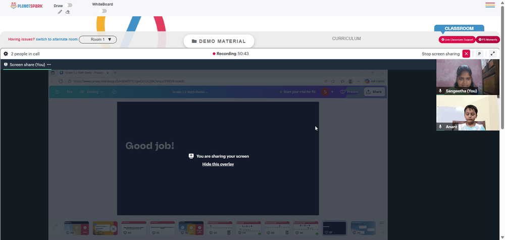Click the read aloud icon in address bar
The image size is (505, 240).
[326, 81]
